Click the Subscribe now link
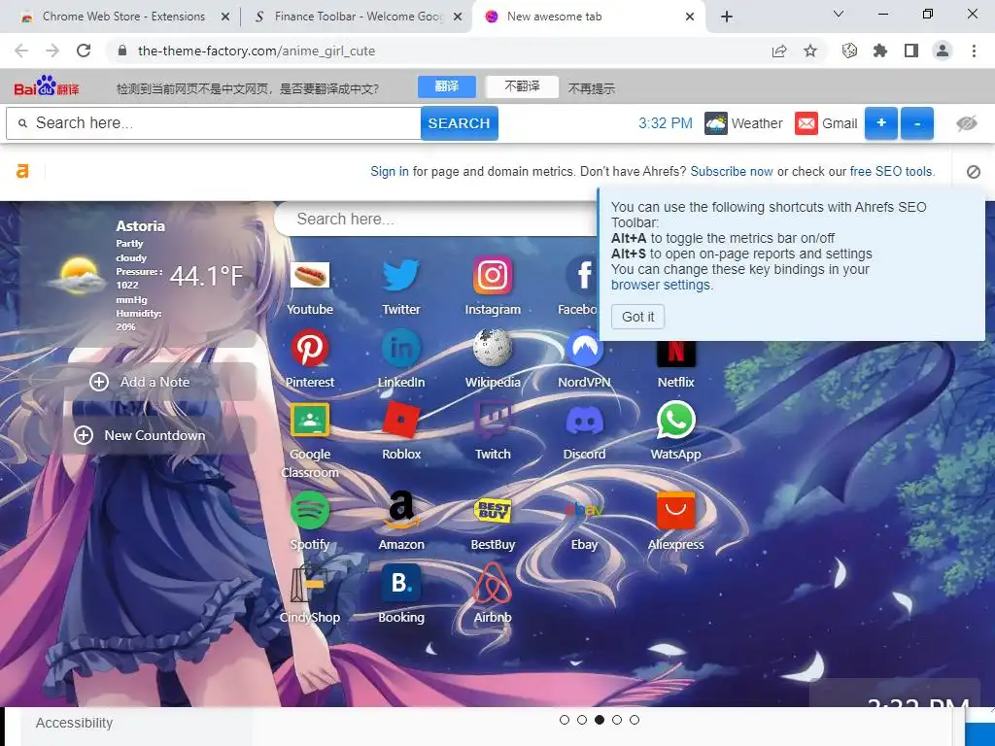 tap(732, 171)
